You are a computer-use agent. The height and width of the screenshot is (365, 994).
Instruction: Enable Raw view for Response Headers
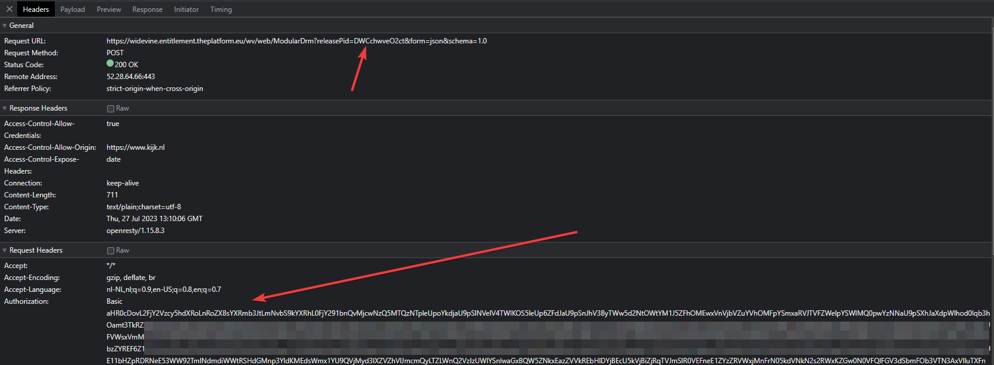(x=111, y=108)
